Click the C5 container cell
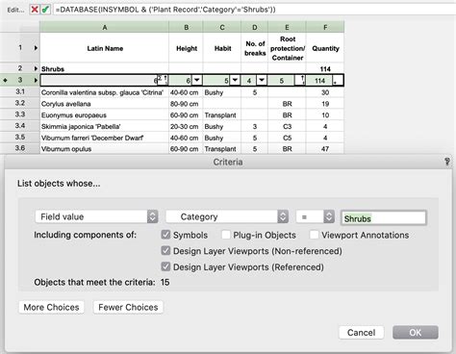The height and width of the screenshot is (354, 456). [287, 138]
